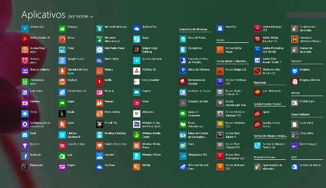Viewport: 326px width, 188px height.
Task: Open the Jogos app
Action: (67, 103)
